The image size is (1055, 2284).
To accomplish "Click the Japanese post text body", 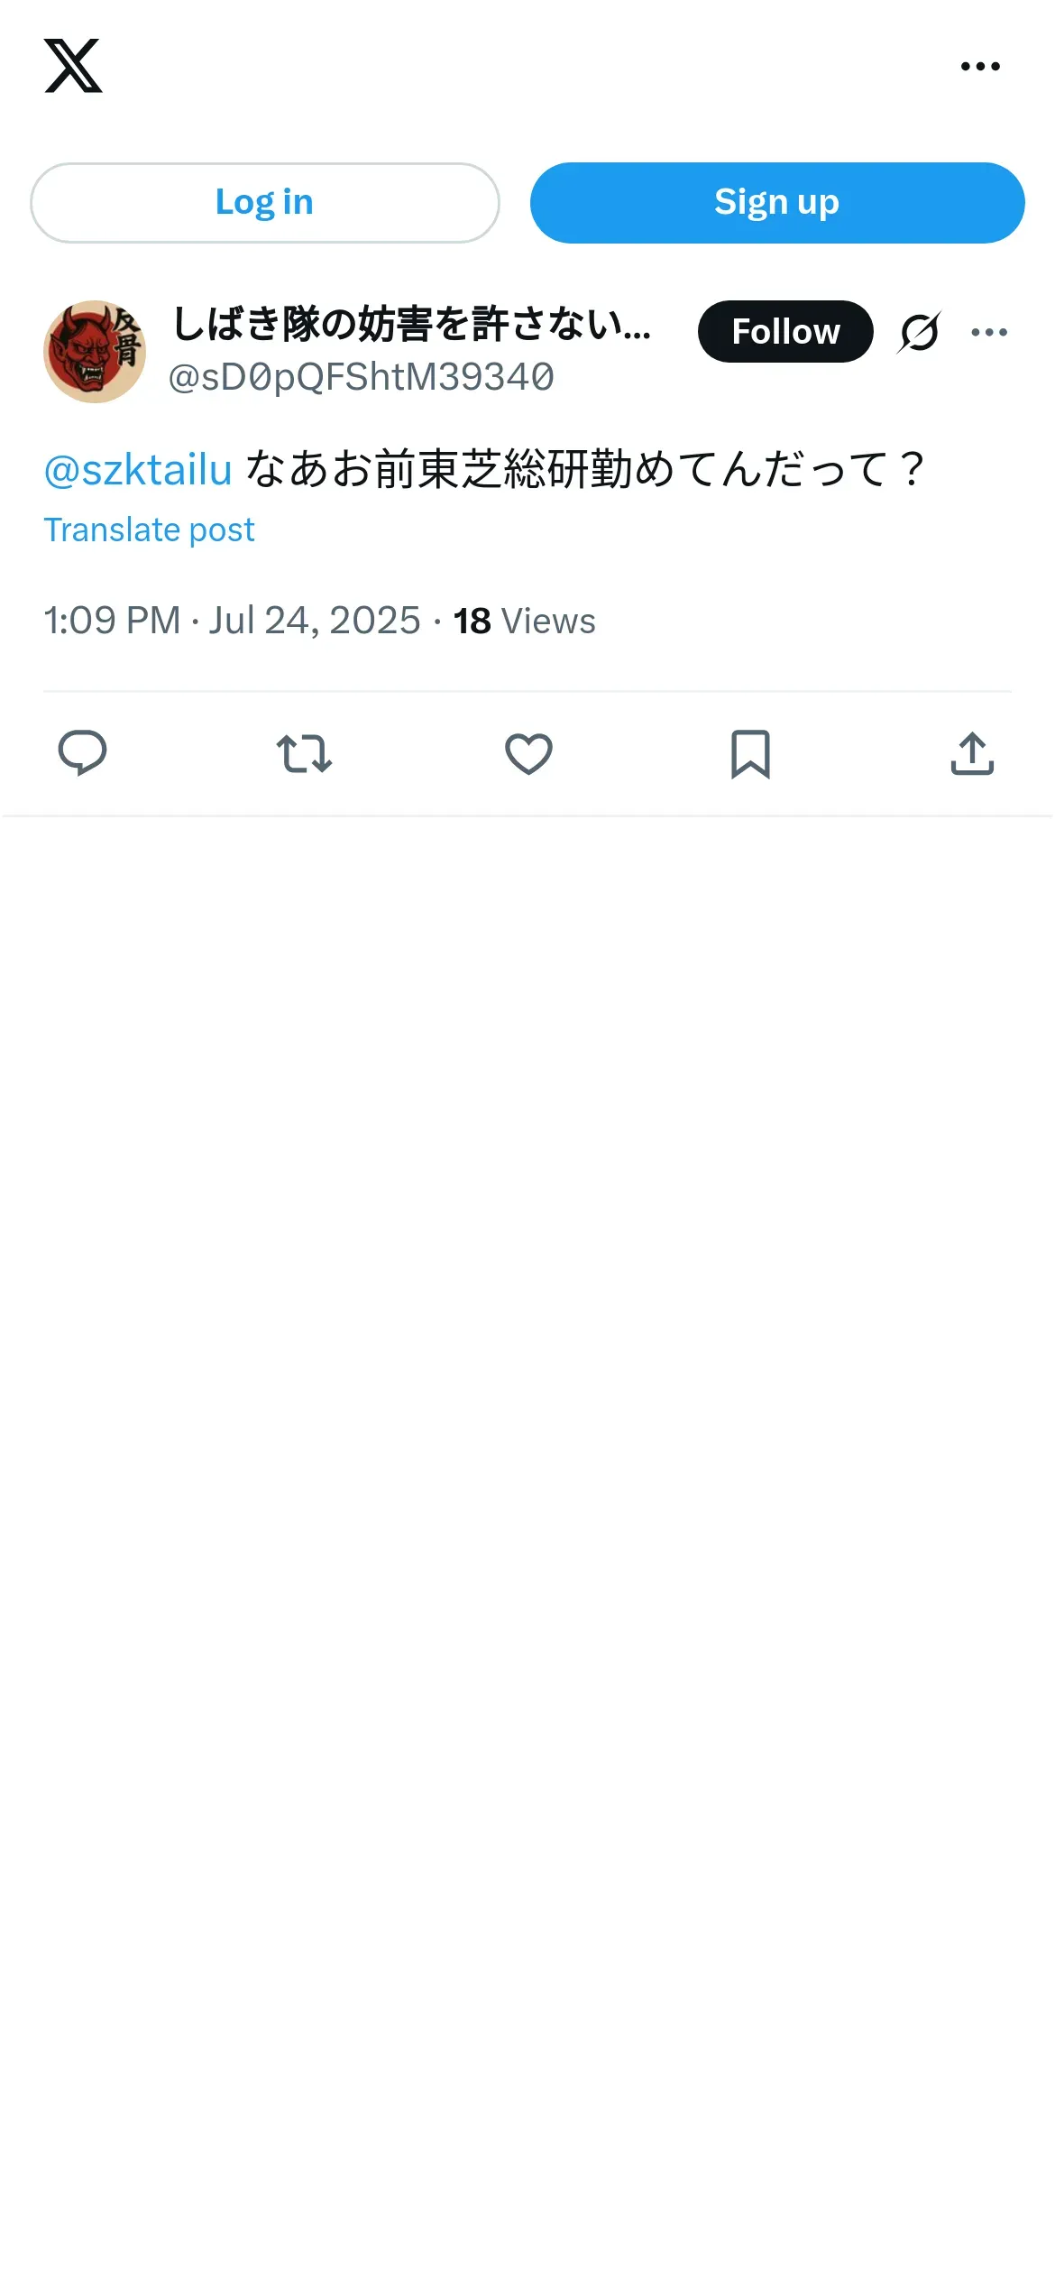I will coord(584,470).
